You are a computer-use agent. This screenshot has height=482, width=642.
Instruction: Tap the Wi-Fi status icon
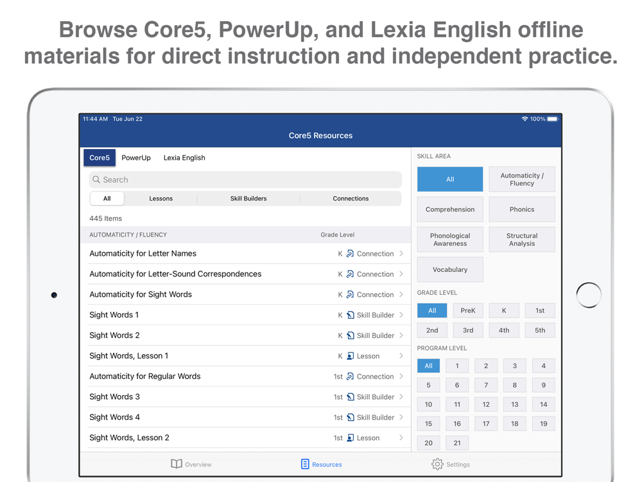pyautogui.click(x=525, y=119)
